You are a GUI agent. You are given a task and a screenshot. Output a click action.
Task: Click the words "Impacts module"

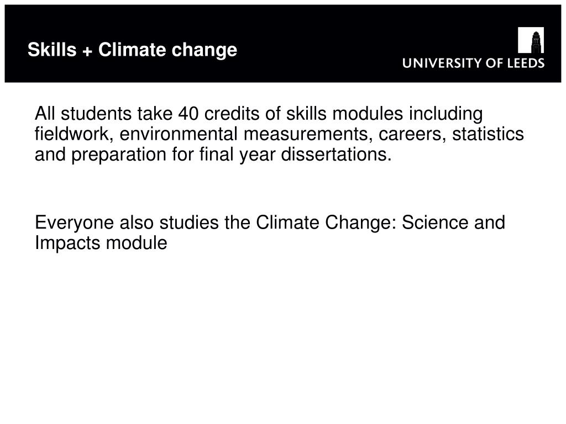pos(101,243)
